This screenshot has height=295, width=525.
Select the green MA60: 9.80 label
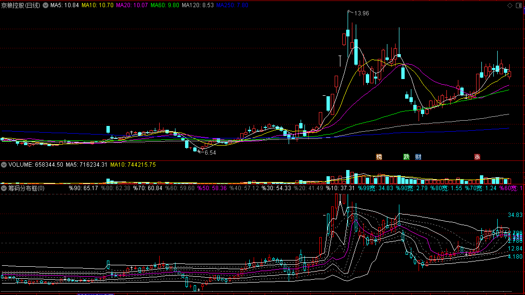click(165, 5)
